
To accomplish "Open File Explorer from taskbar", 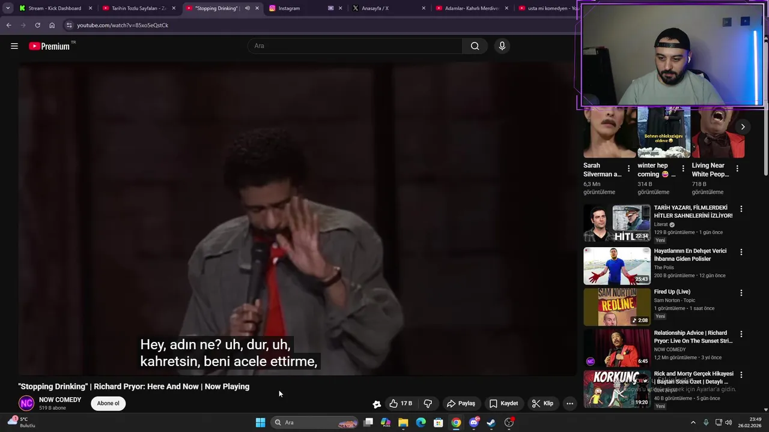I will point(403,422).
